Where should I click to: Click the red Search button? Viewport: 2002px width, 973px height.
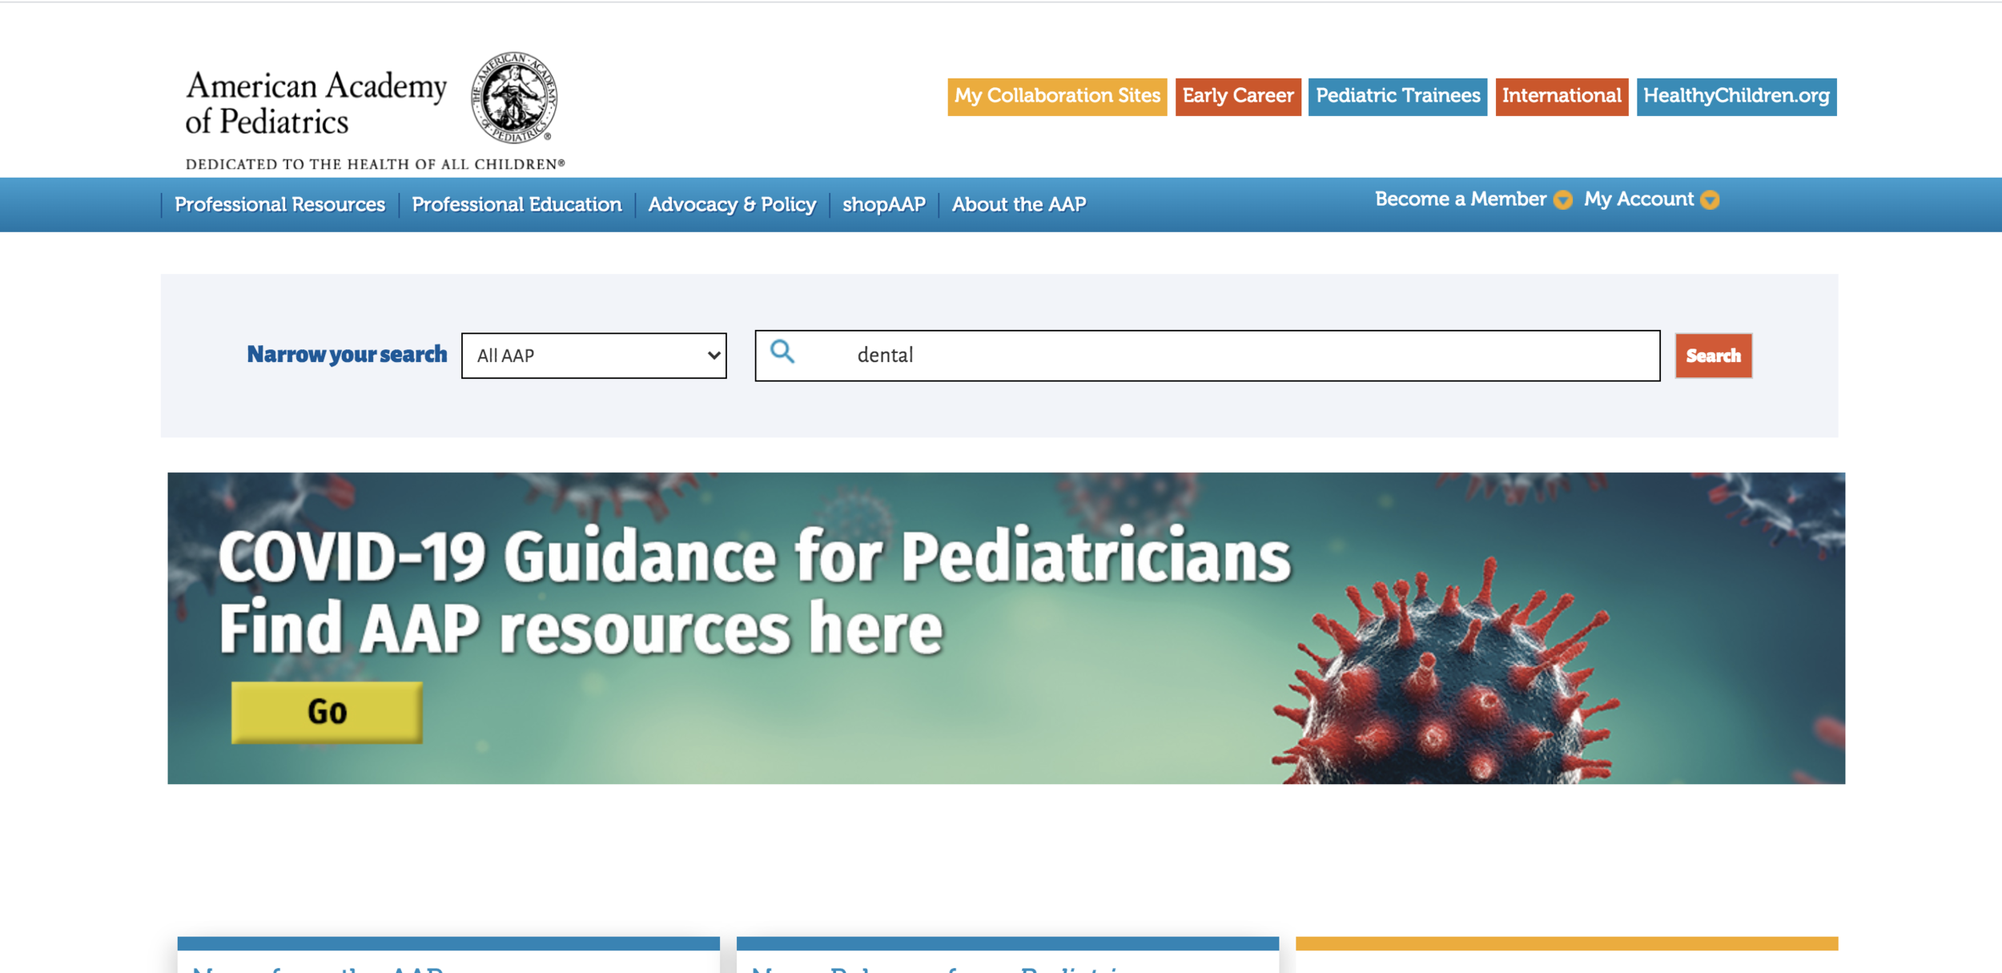tap(1714, 356)
